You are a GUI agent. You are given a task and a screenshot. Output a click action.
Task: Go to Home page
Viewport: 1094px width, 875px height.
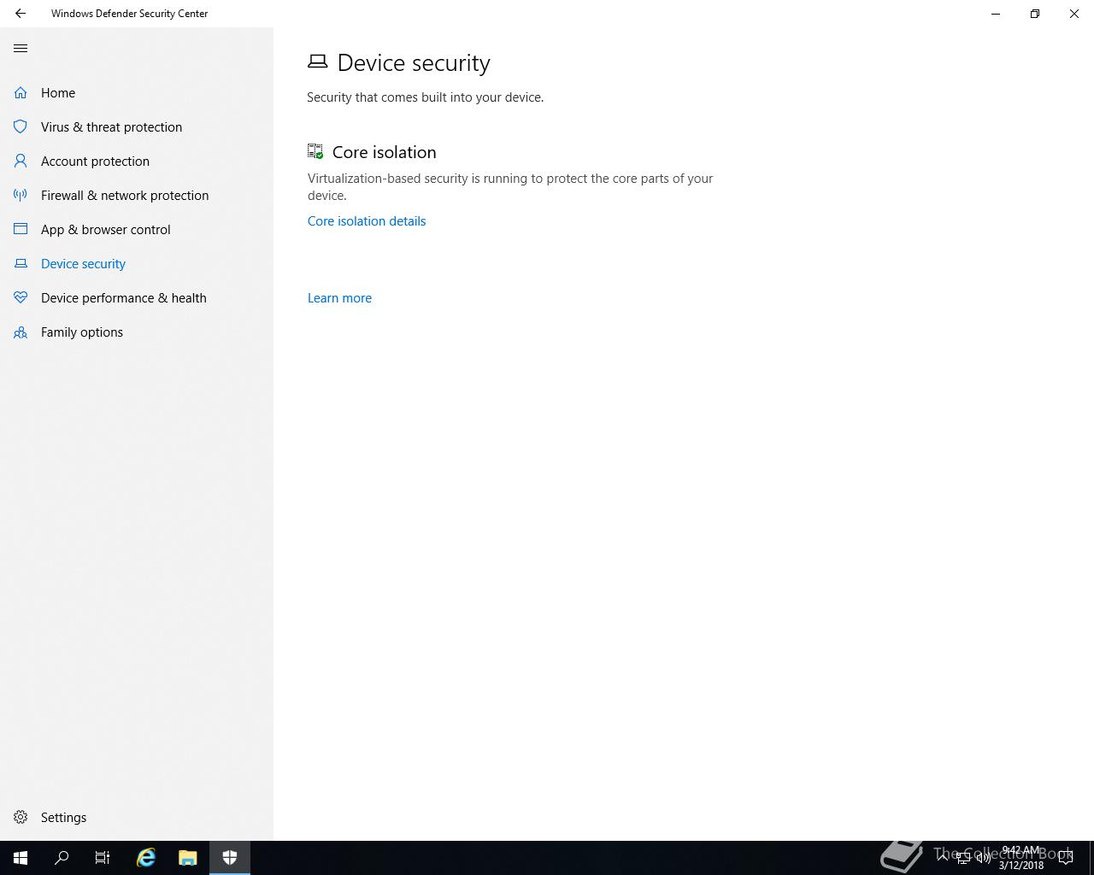58,92
